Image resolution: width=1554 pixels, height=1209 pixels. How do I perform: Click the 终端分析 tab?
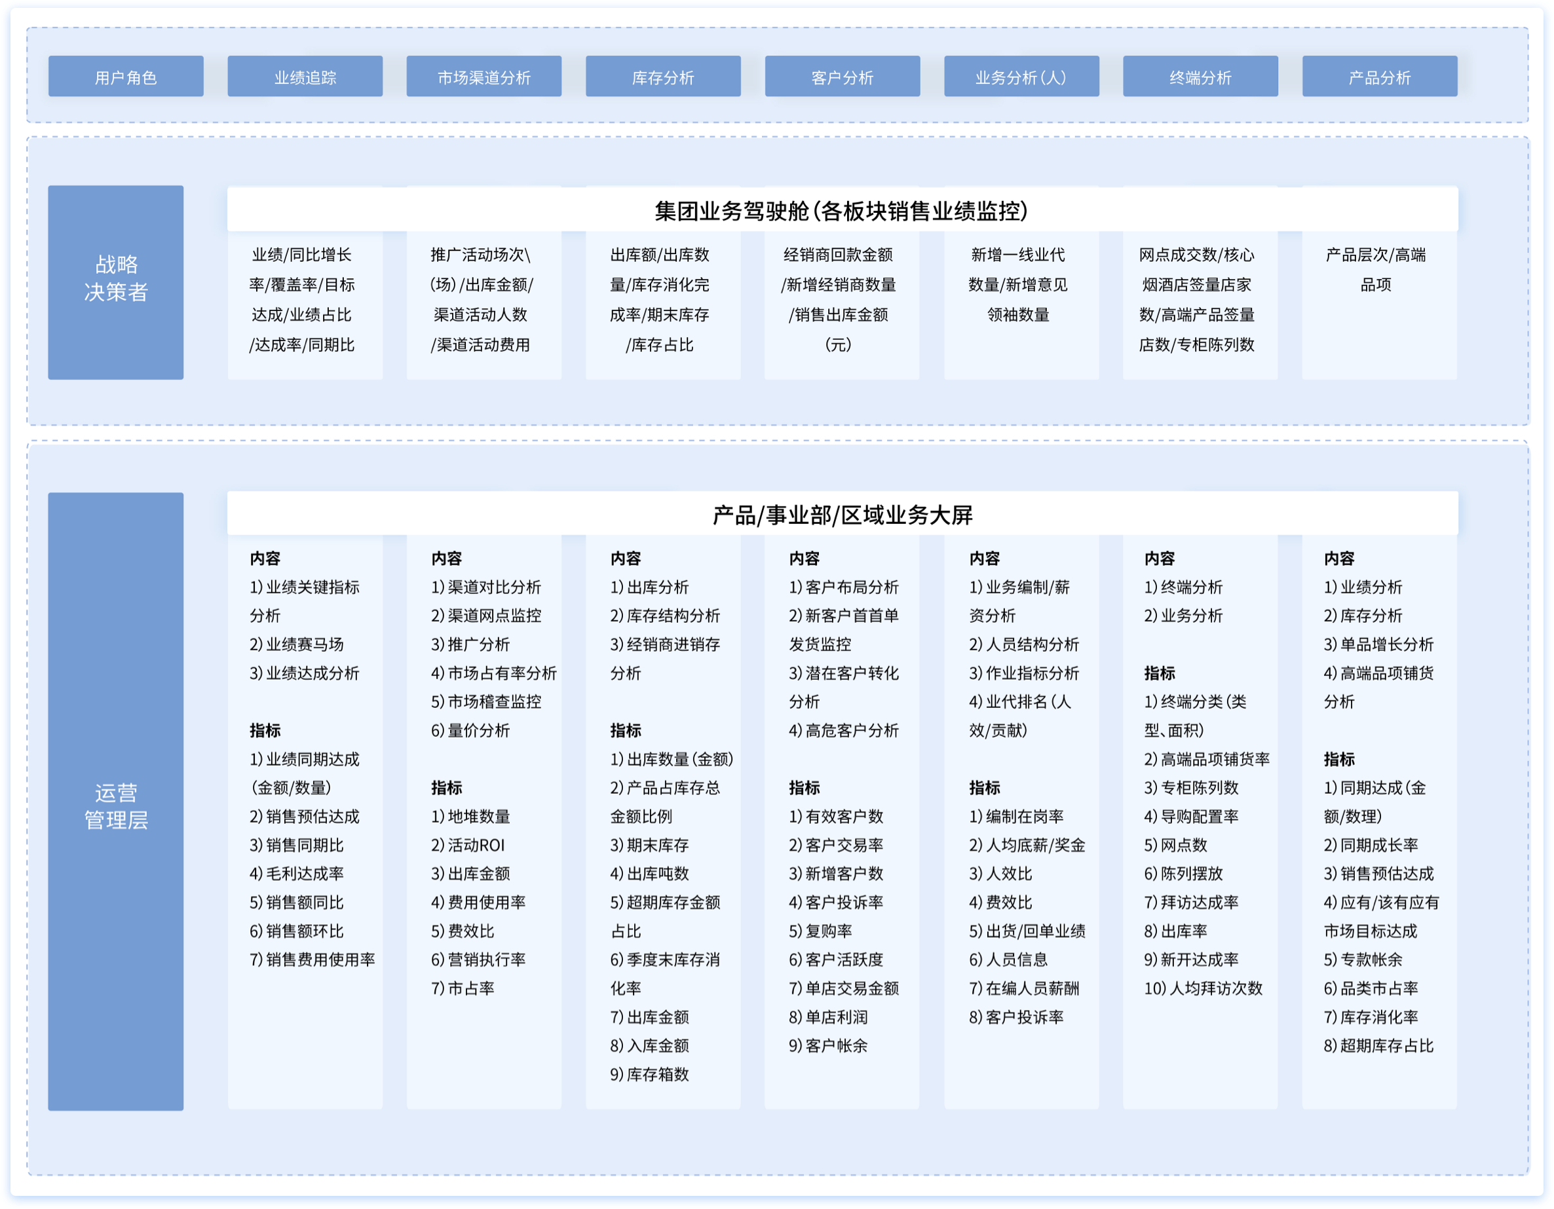(1200, 77)
